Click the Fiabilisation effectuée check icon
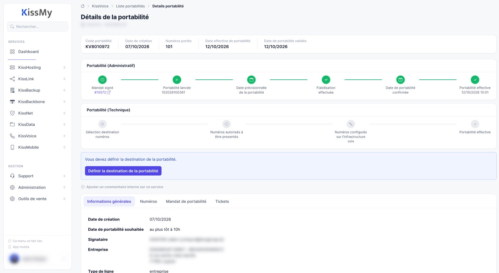 326,80
